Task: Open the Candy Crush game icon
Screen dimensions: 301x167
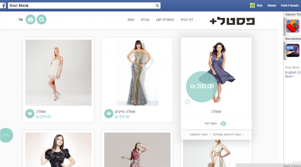Action: 292,26
